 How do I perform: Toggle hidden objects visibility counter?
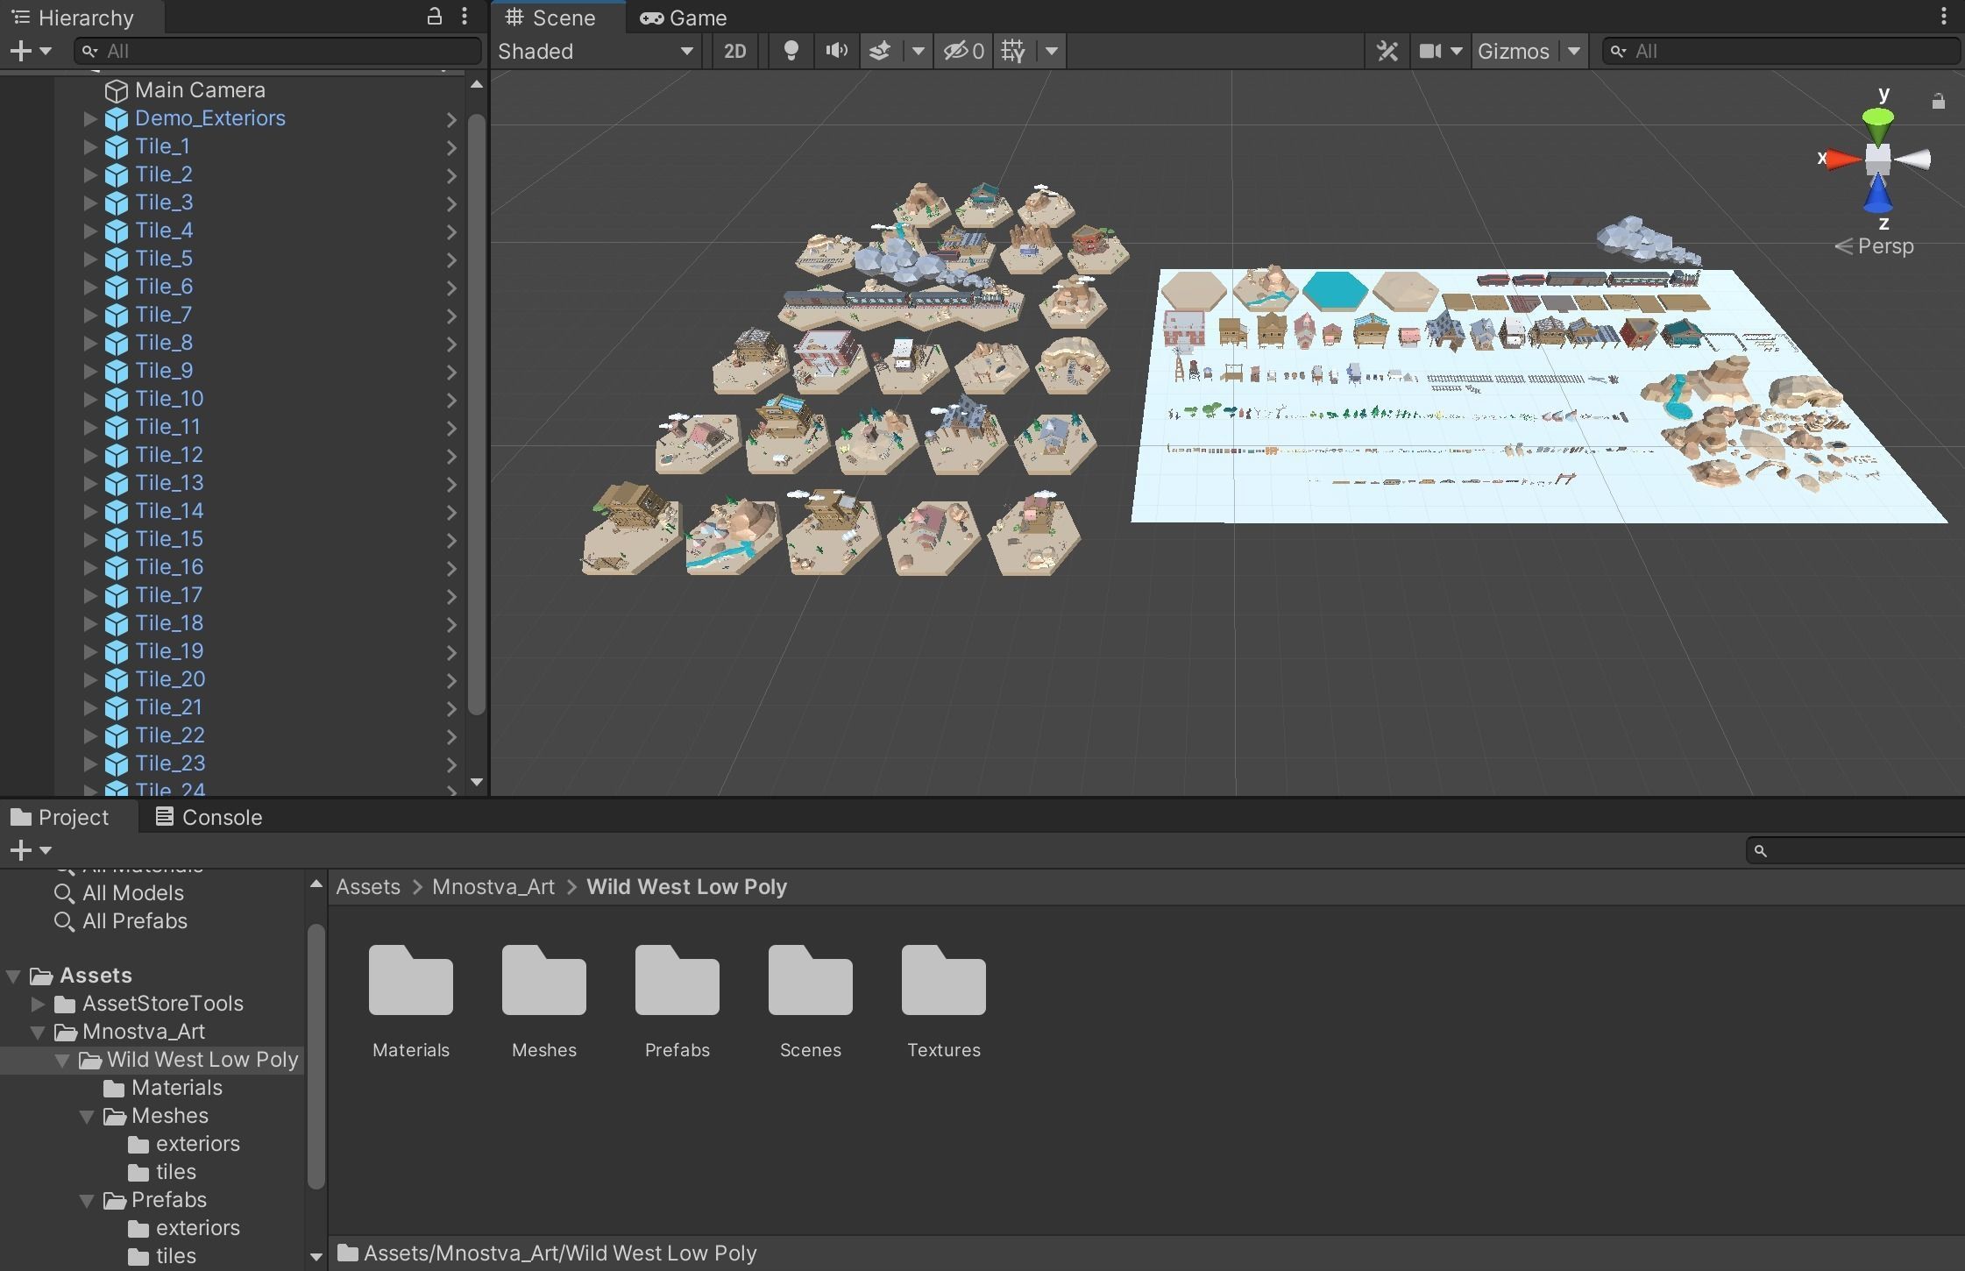(x=962, y=51)
